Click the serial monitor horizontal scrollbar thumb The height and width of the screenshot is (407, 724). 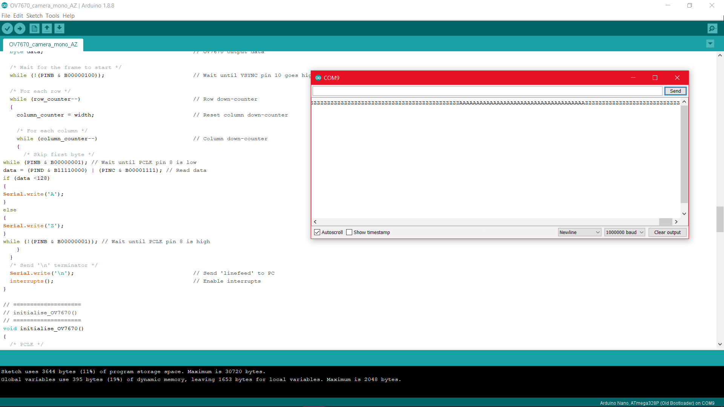coord(665,222)
